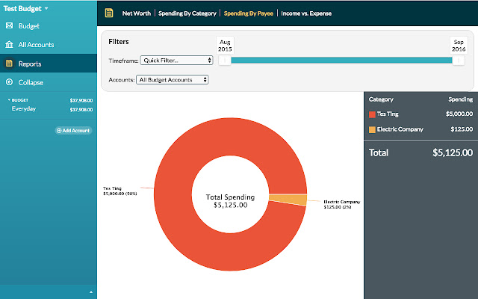Click the yellow Reports icon in sidebar

point(9,64)
